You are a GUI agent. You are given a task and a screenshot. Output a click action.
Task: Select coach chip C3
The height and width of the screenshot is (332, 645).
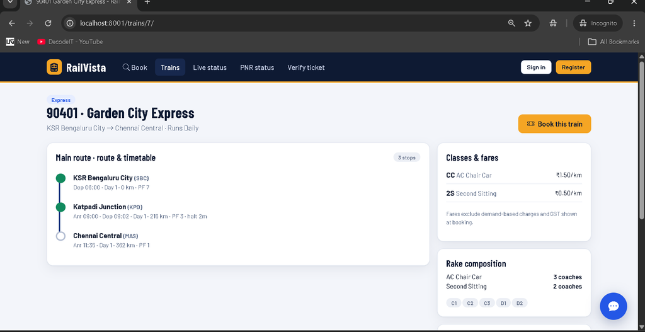[487, 303]
